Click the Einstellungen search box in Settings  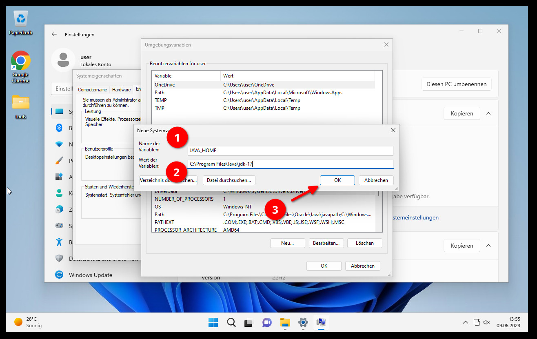(x=62, y=89)
